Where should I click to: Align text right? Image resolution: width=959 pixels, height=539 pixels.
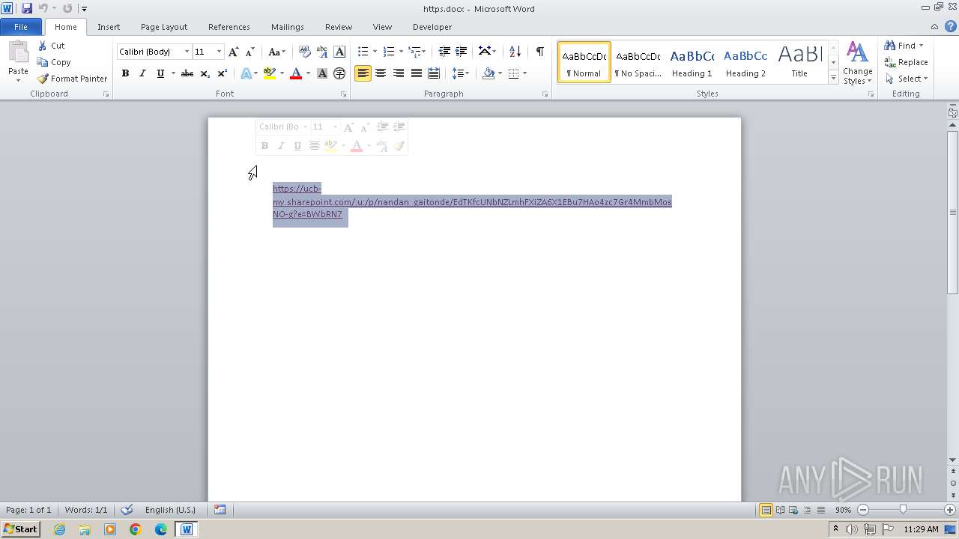pyautogui.click(x=399, y=73)
